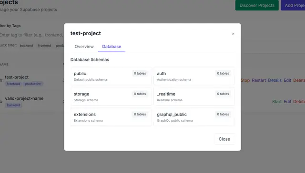
Task: Click the 0 tables badge for public
Action: tap(140, 73)
